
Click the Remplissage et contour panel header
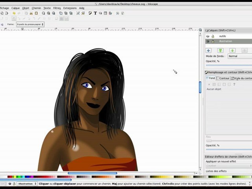(229, 72)
